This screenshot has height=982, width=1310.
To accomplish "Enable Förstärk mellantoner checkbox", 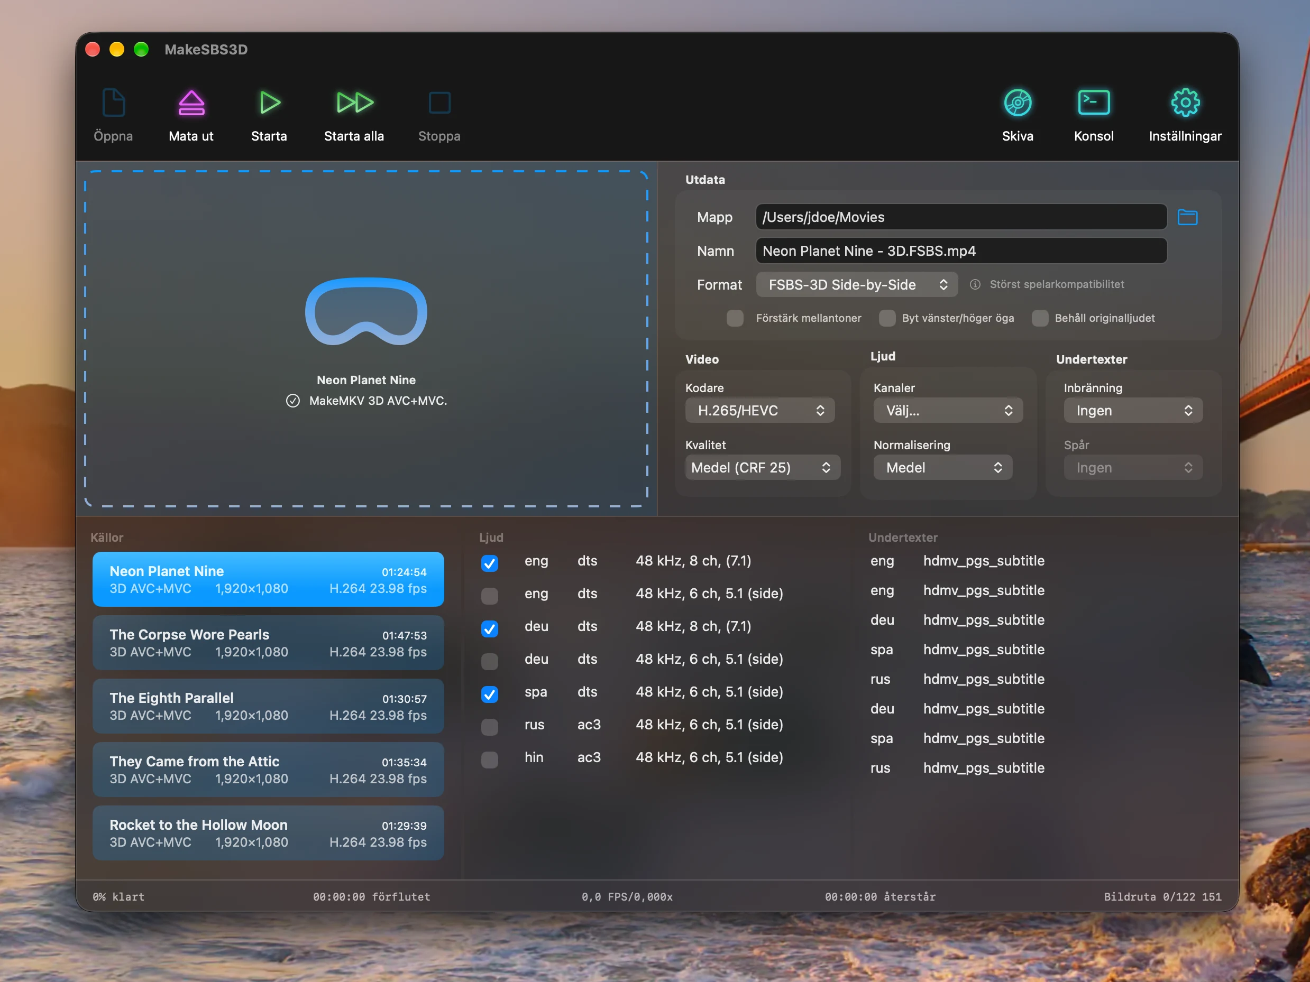I will 735,319.
